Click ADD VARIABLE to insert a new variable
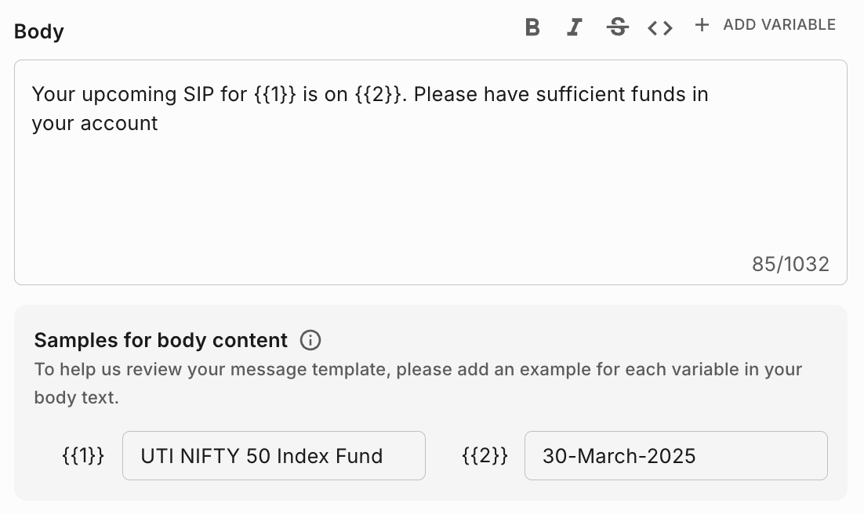Screen dimensions: 864x514 point(779,24)
